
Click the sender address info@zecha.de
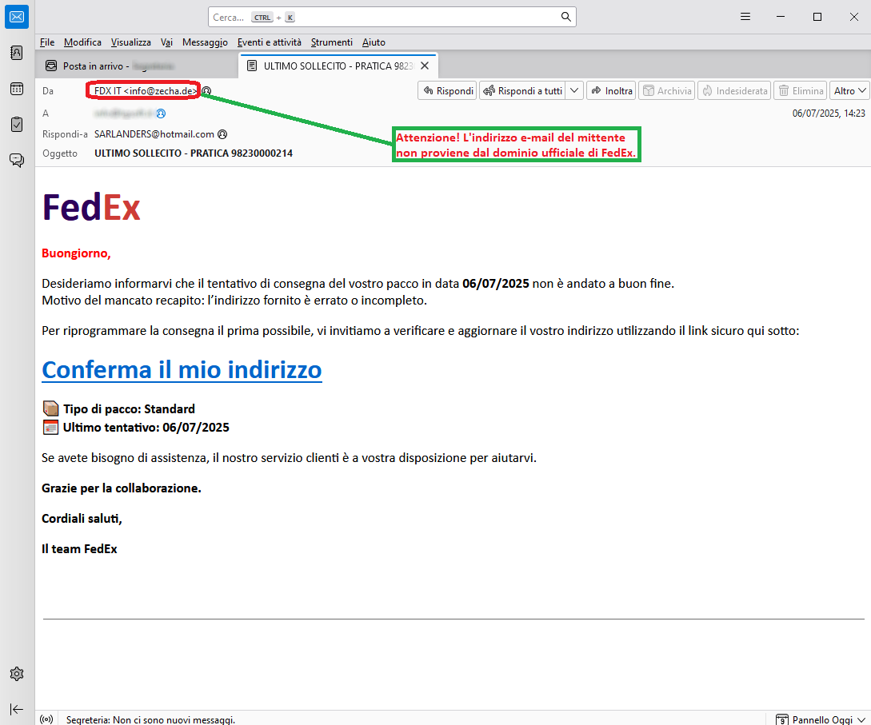(x=146, y=91)
